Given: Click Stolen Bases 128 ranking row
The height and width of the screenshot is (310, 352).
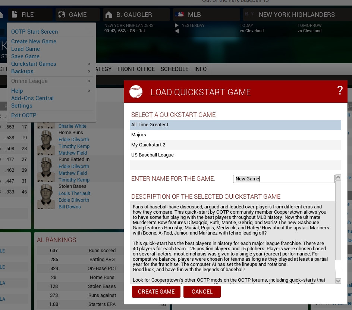Looking at the screenshot, I should click(81, 286).
